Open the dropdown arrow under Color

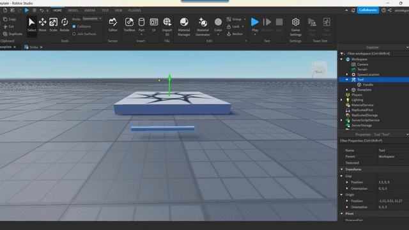coord(218,34)
